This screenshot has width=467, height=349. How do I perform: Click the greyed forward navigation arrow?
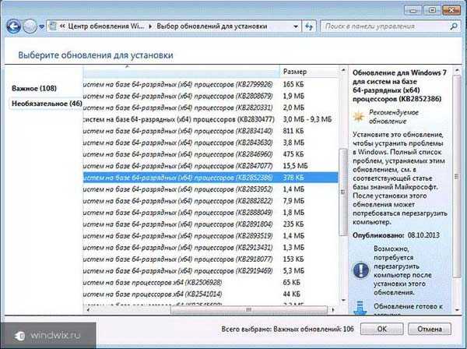(30, 26)
